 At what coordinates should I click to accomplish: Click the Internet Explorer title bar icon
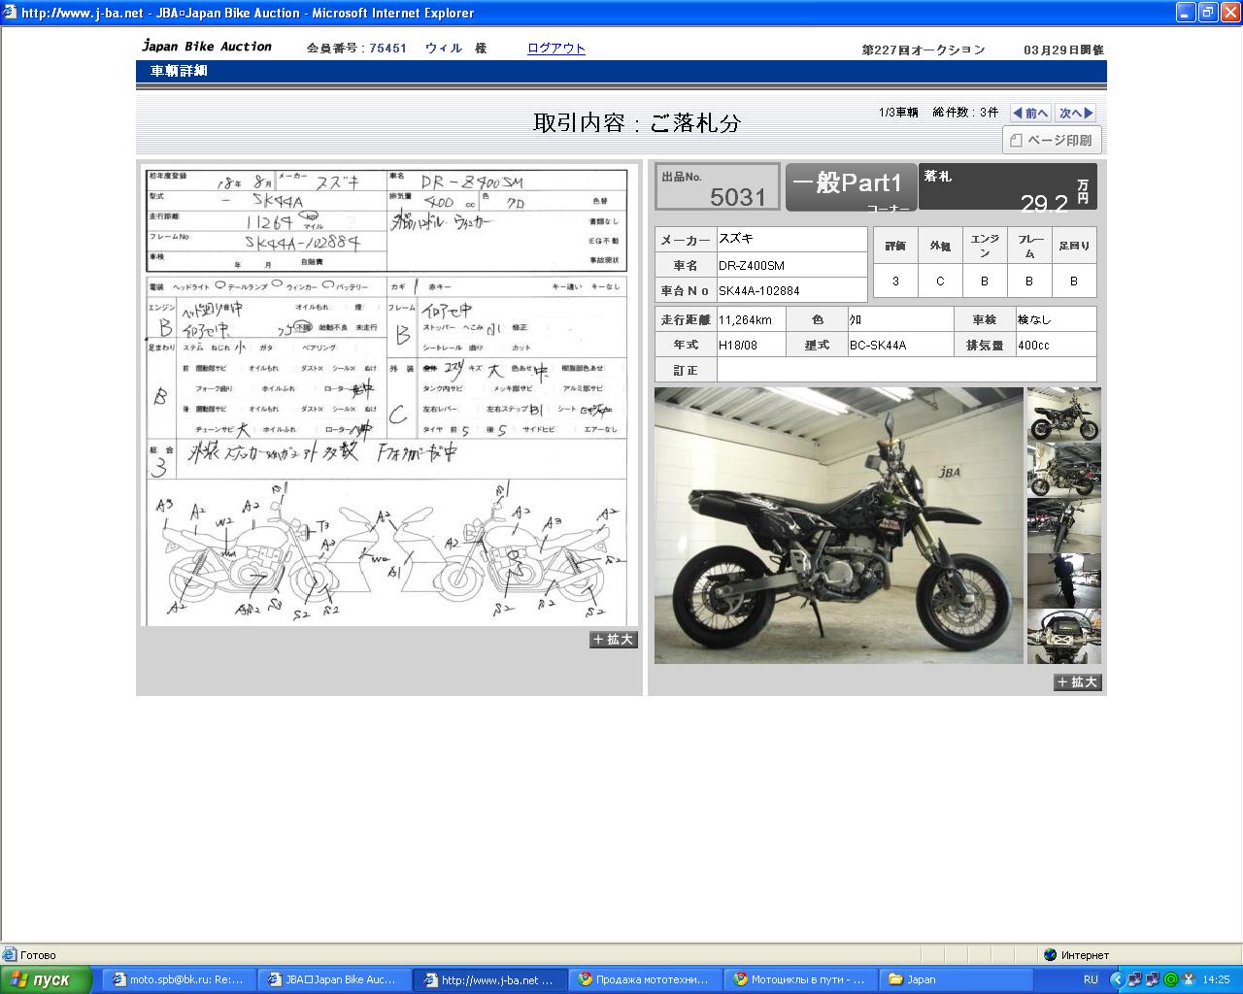(x=11, y=13)
